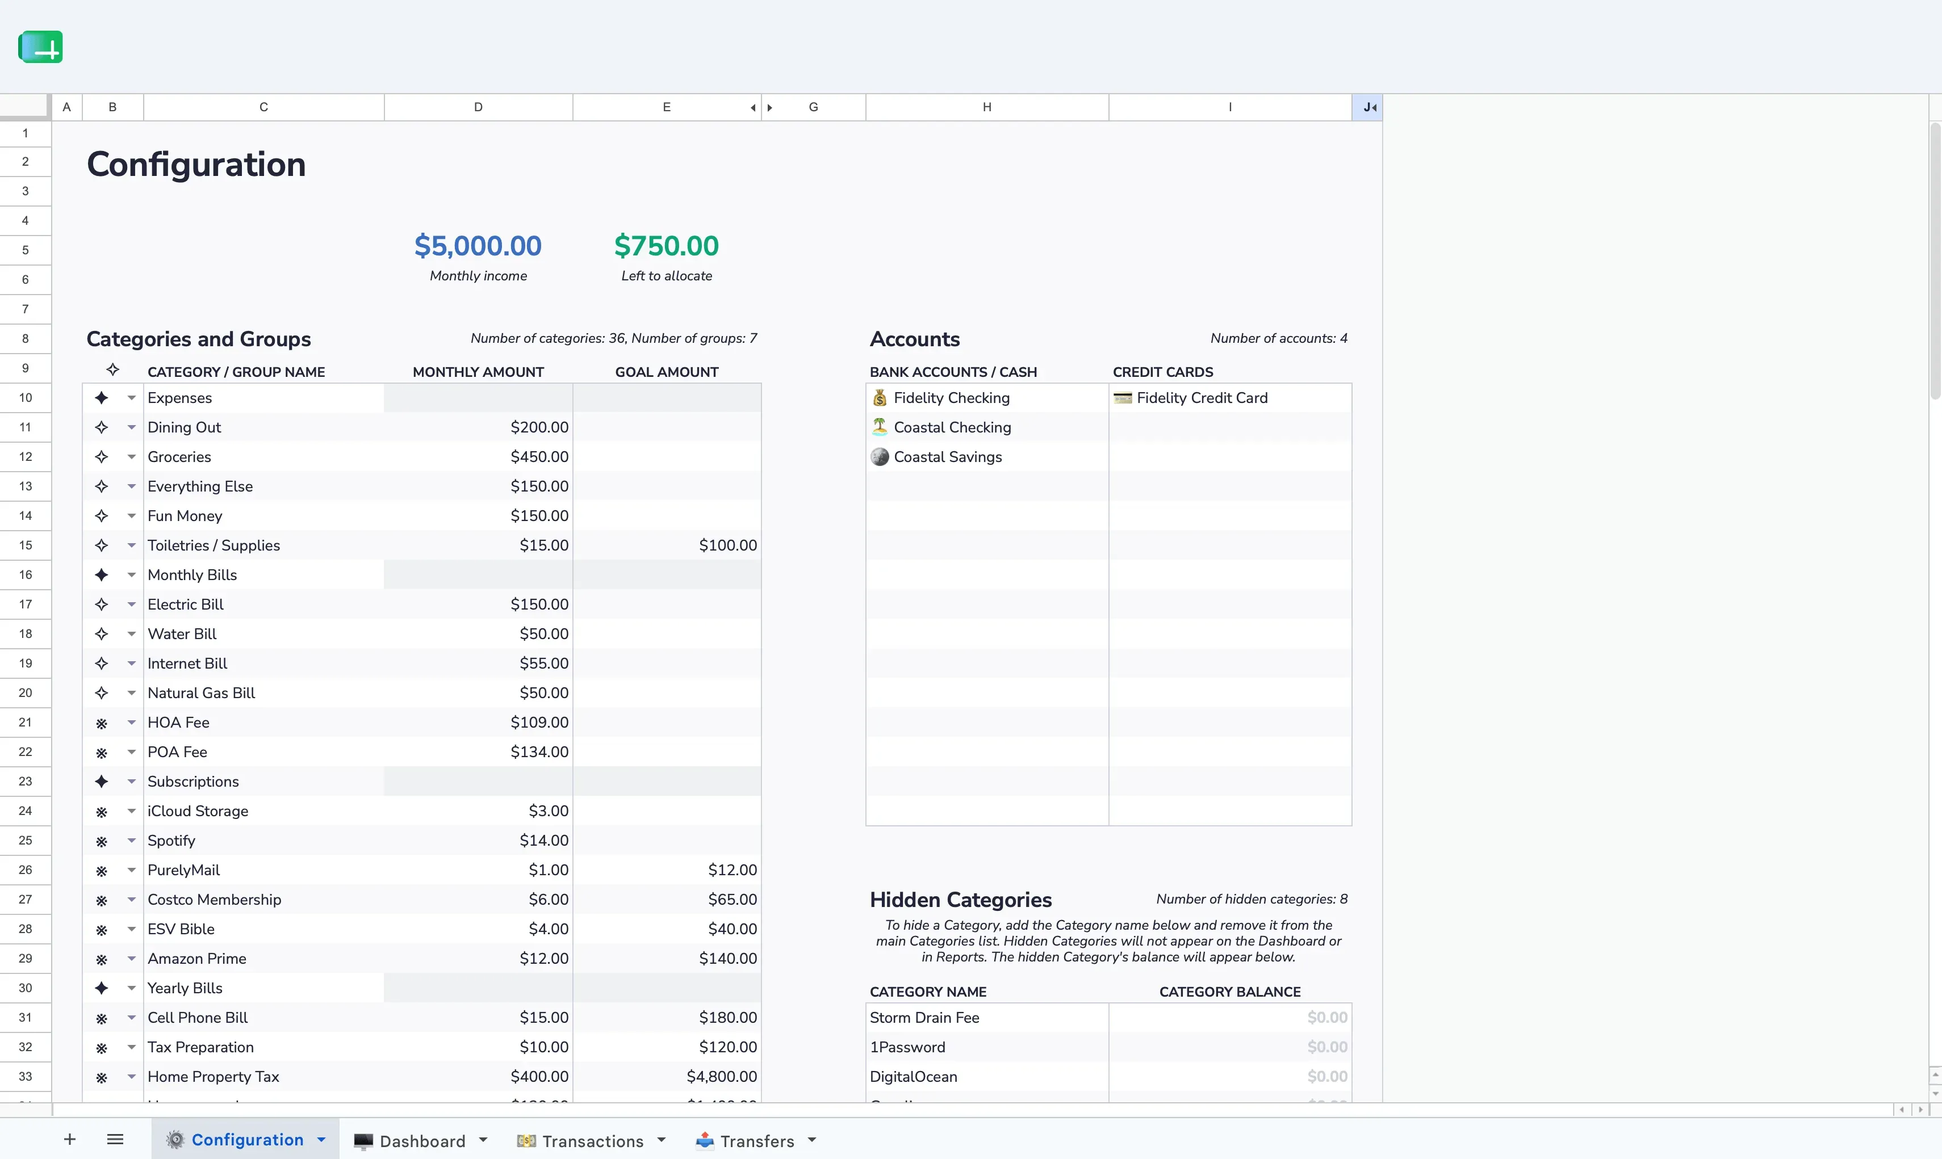The height and width of the screenshot is (1159, 1942).
Task: Click the money bag icon for Fidelity Checking
Action: pyautogui.click(x=880, y=397)
